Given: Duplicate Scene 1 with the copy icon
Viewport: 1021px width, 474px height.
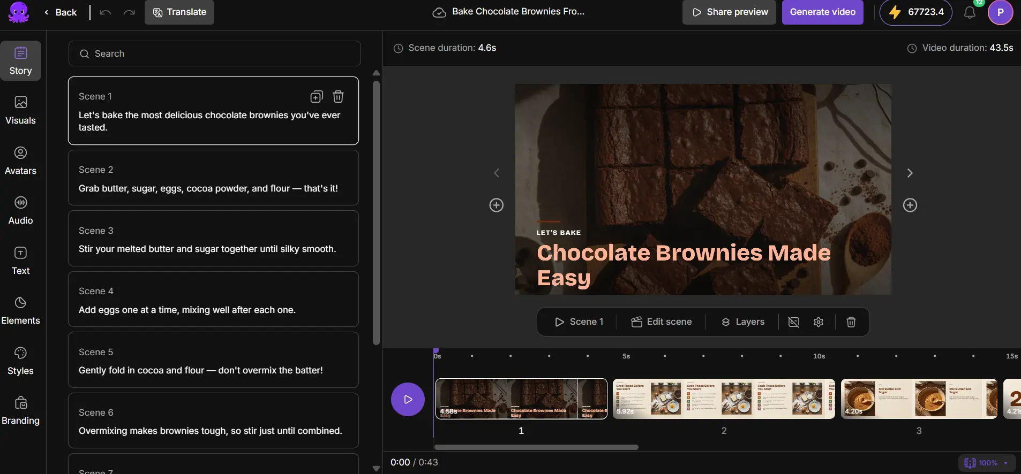Looking at the screenshot, I should [x=317, y=96].
